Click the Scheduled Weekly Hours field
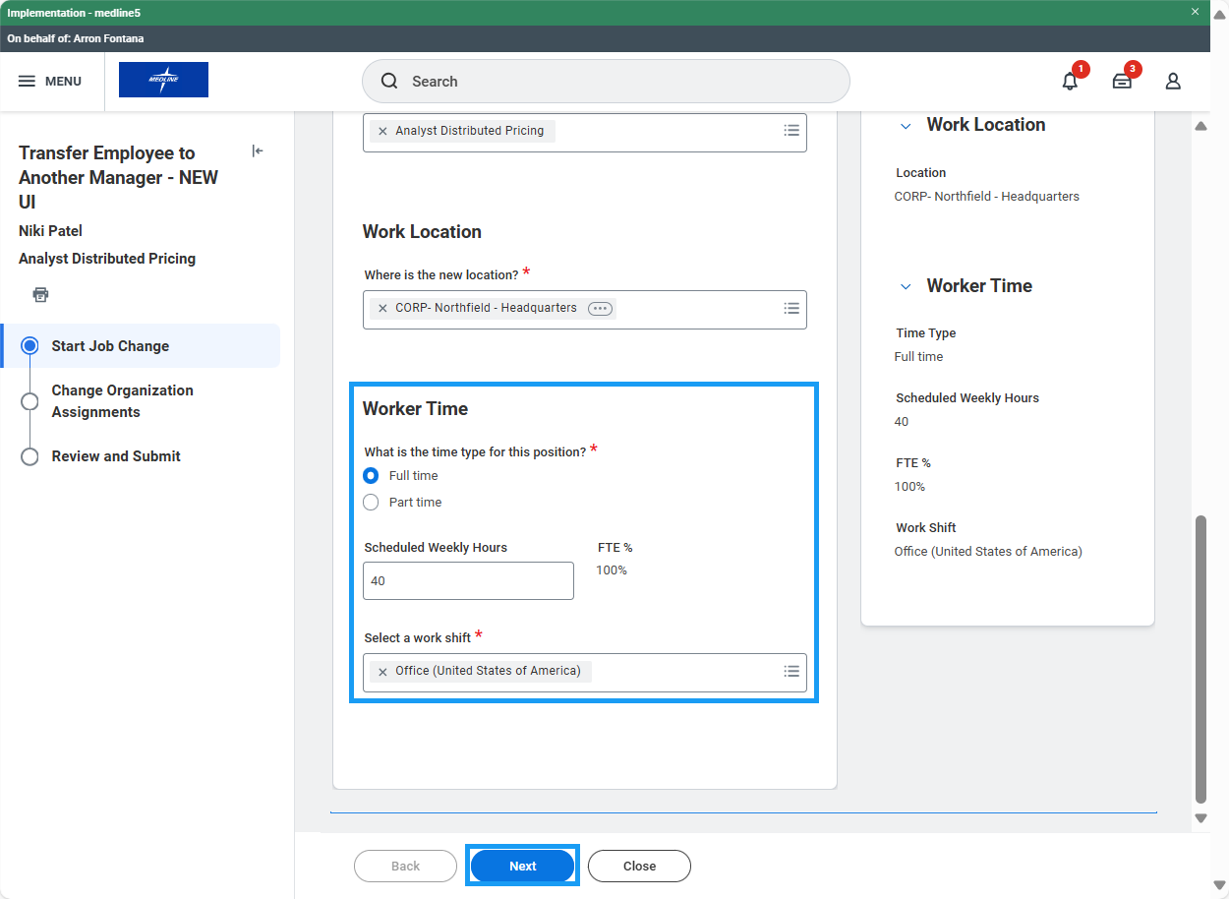The image size is (1229, 899). 468,581
